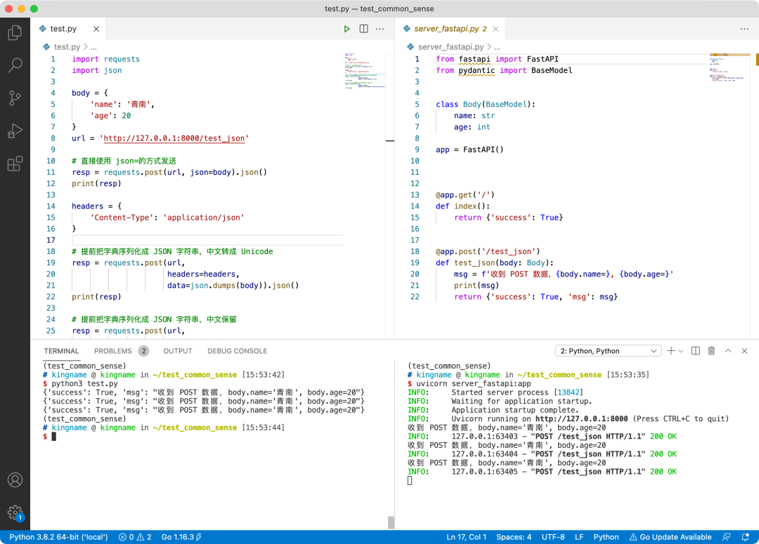
Task: Open the Extensions view
Action: point(15,164)
